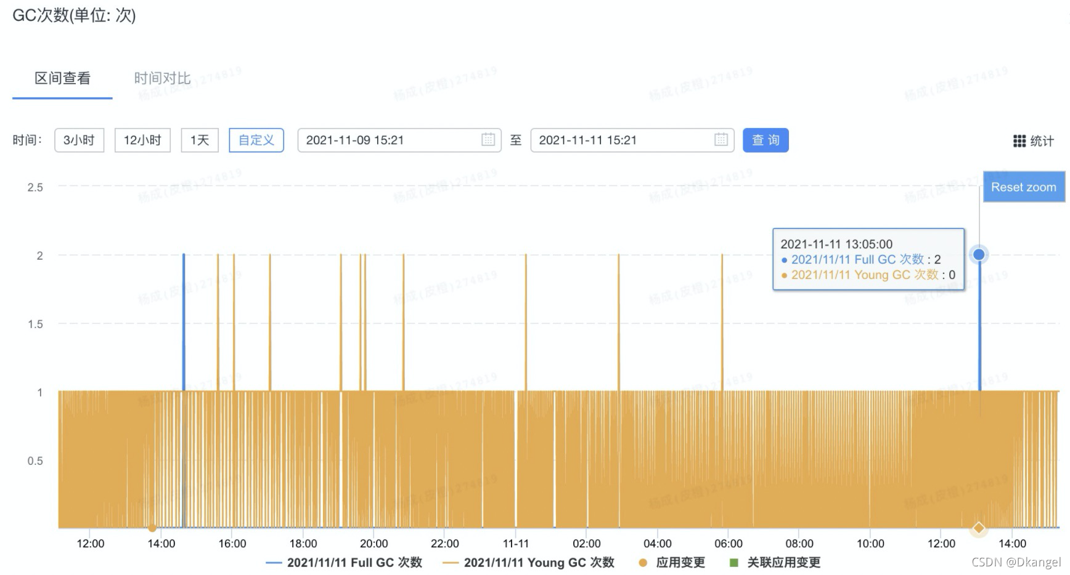Open calendar icon in start date field
This screenshot has width=1070, height=575.
pyautogui.click(x=488, y=140)
